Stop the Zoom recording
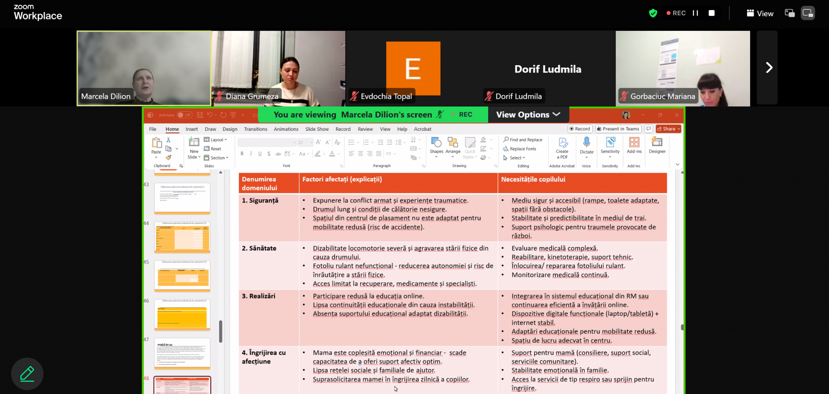This screenshot has width=829, height=394. tap(712, 13)
